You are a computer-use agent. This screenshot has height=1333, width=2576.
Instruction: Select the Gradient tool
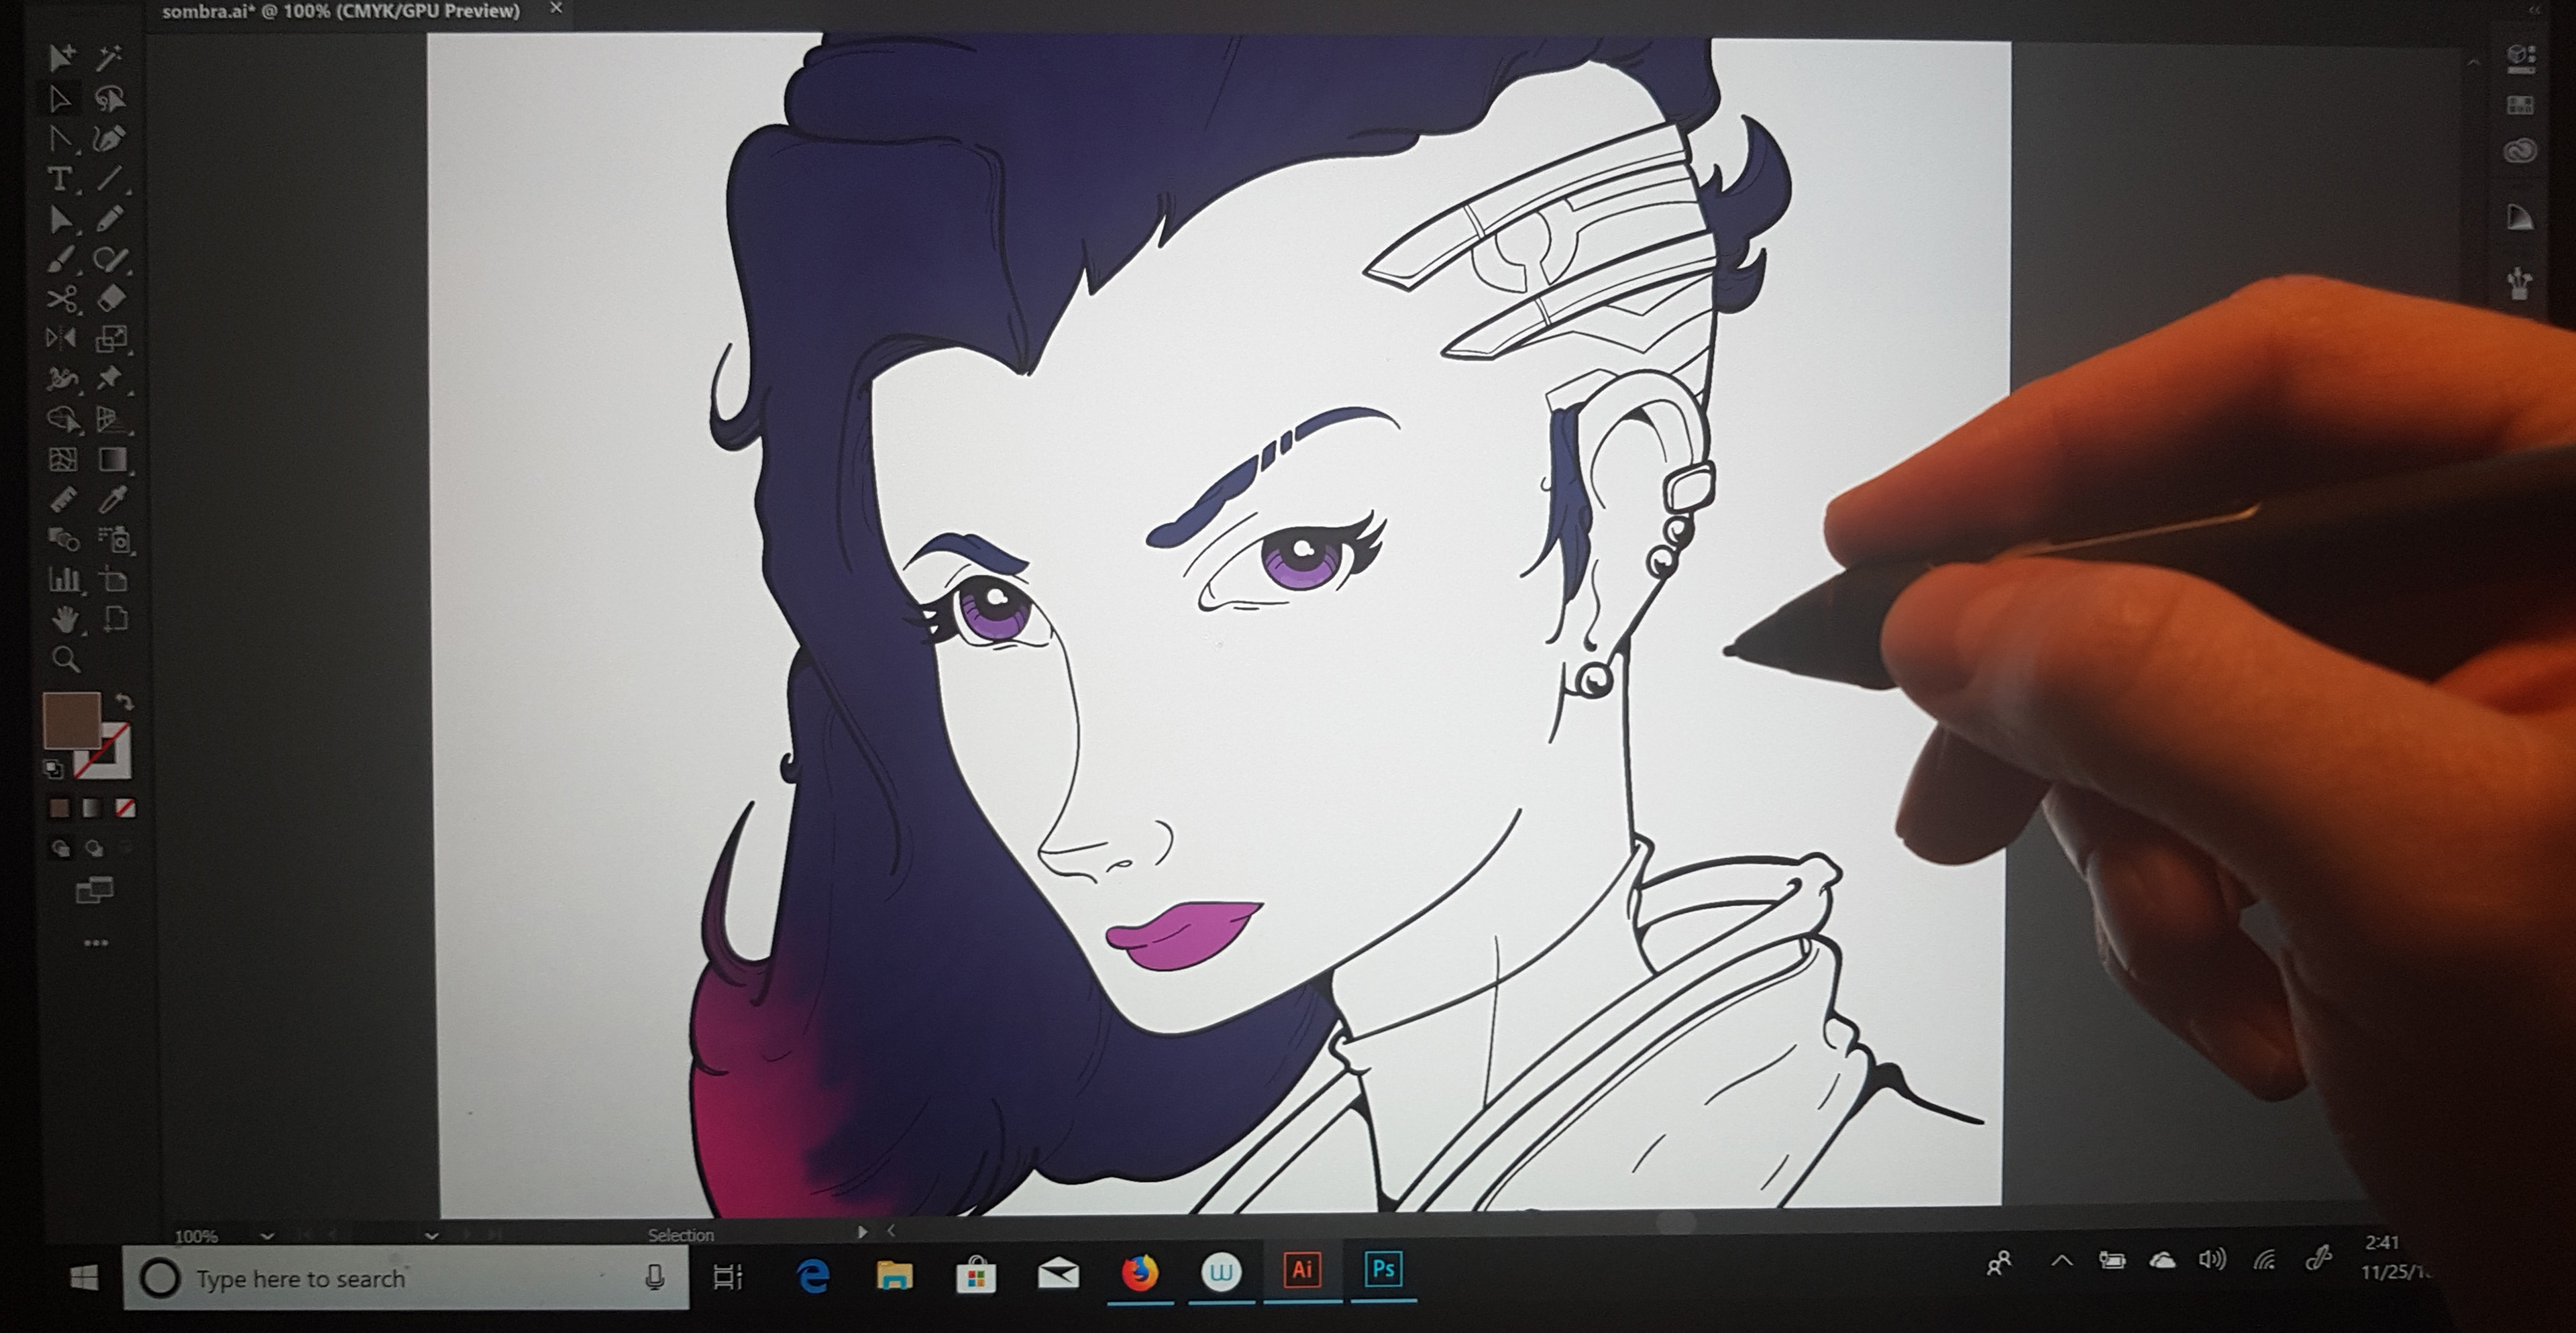[112, 459]
